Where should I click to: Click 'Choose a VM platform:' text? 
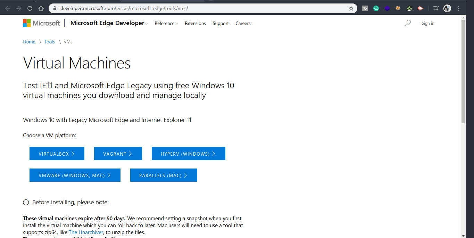50,136
